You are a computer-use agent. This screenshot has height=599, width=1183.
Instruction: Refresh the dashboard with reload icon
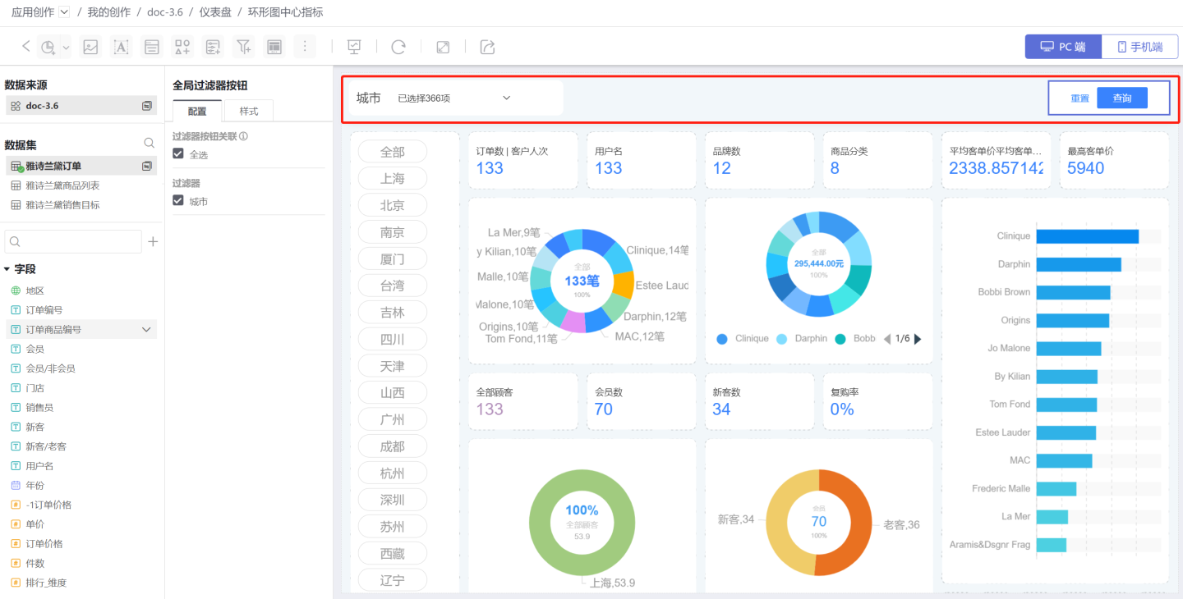tap(398, 47)
